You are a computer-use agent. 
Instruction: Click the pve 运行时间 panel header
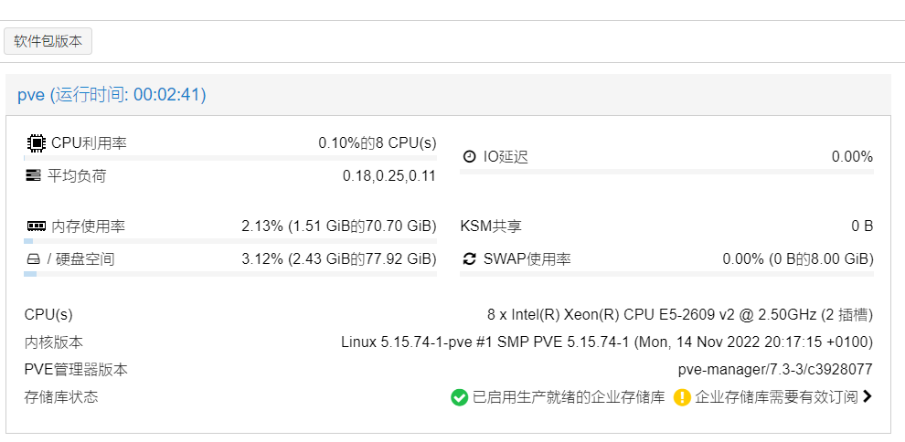click(448, 94)
